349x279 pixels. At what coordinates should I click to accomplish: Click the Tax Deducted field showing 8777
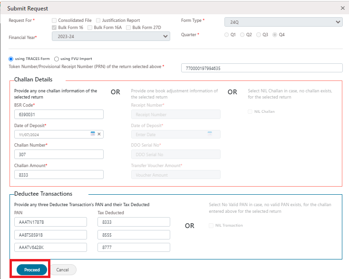pyautogui.click(x=134, y=248)
